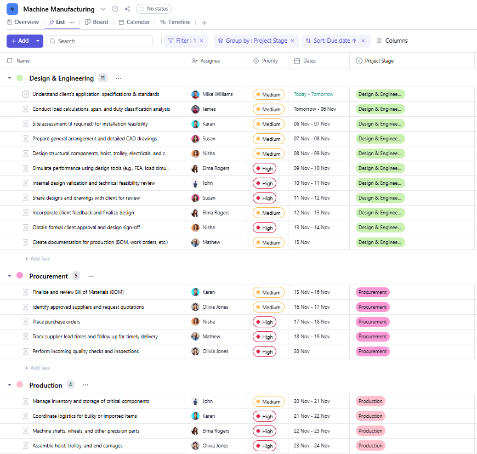Viewport: 477px width, 454px height.
Task: Click the plus icon to add a view
Action: tap(205, 22)
